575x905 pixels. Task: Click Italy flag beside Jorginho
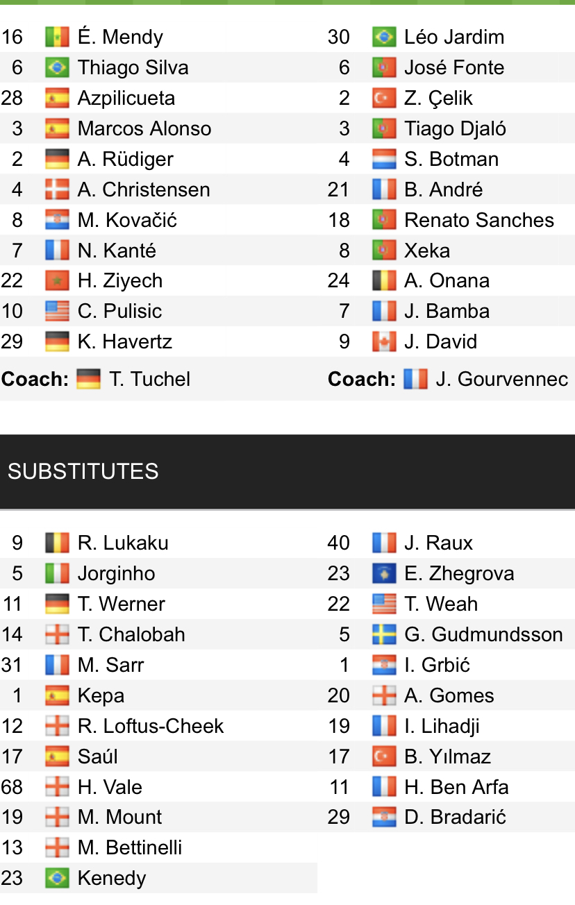click(57, 573)
